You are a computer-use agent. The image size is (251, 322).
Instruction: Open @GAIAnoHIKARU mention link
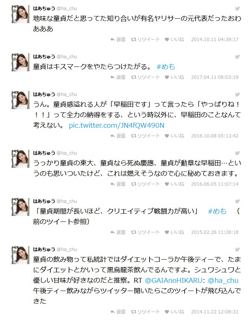click(174, 281)
